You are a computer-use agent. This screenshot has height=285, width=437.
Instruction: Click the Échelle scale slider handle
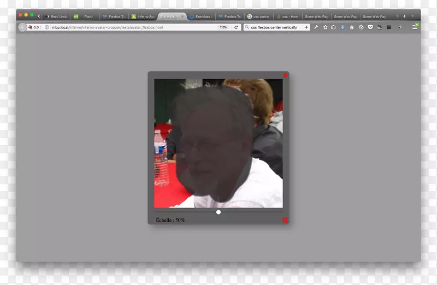tap(218, 212)
